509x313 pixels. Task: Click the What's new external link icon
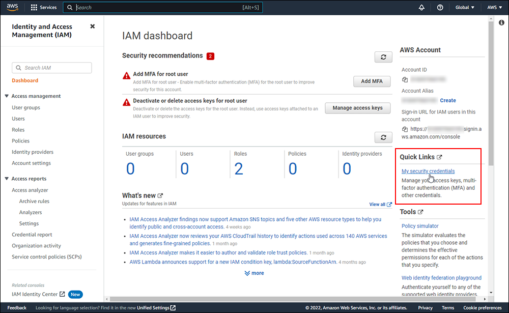tap(160, 195)
